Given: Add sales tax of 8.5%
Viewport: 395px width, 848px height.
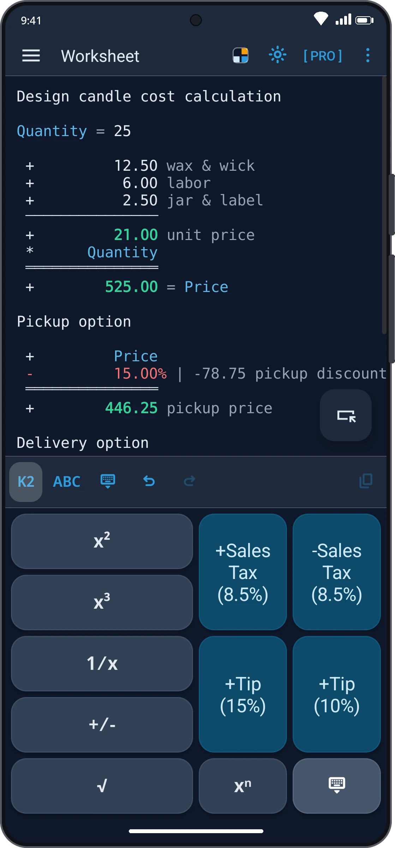Looking at the screenshot, I should (243, 572).
